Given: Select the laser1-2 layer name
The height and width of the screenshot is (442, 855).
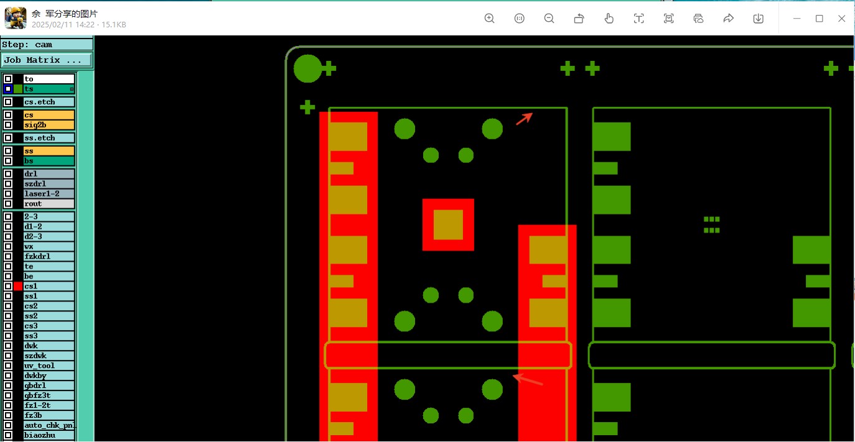Looking at the screenshot, I should pos(49,194).
